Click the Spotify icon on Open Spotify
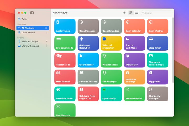 click(x=104, y=90)
